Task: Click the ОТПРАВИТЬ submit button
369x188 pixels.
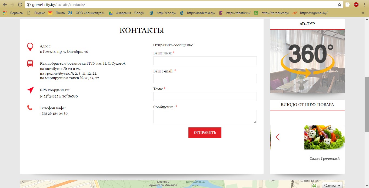Action: [x=205, y=133]
